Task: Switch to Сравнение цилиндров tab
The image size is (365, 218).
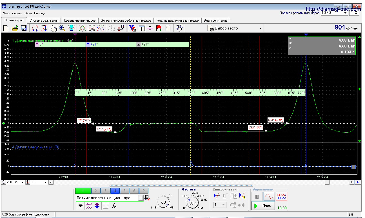Action: tap(80, 21)
